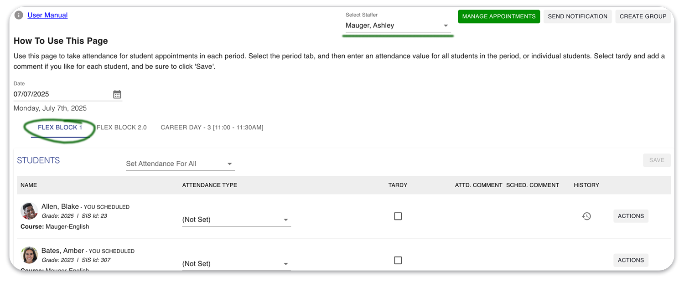Viewport: 684px width, 282px height.
Task: Click the Manage Appointments button
Action: pos(499,16)
